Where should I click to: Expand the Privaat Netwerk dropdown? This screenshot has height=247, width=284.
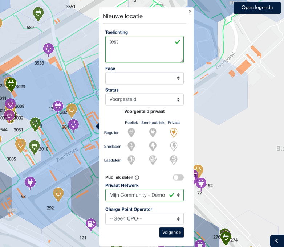pos(144,195)
